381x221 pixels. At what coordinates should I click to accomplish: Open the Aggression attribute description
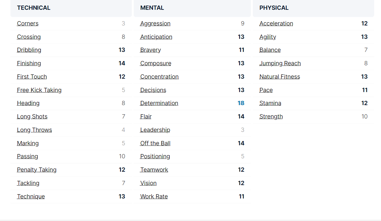click(155, 24)
